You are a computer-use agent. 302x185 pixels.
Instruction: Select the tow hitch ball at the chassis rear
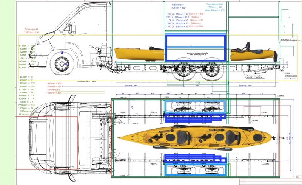(x=284, y=68)
